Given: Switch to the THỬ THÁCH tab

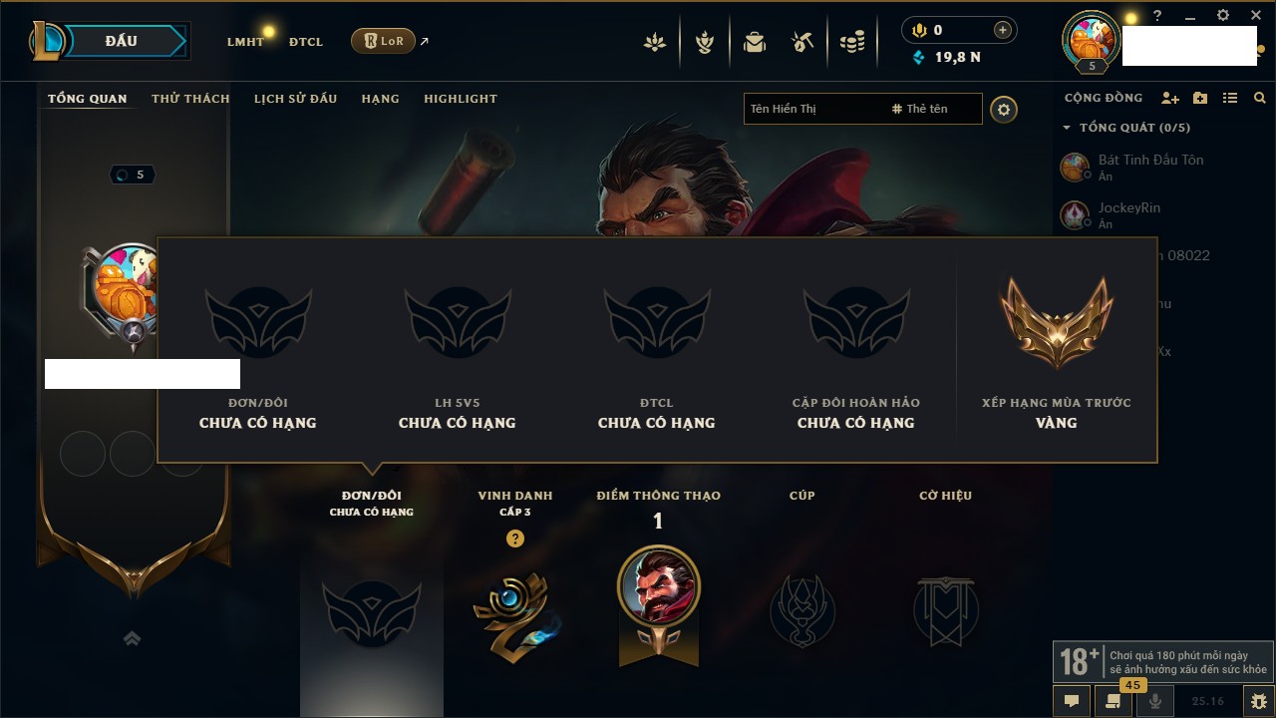Looking at the screenshot, I should point(190,99).
